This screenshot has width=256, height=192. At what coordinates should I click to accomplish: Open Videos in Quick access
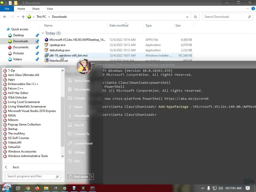pyautogui.click(x=17, y=59)
